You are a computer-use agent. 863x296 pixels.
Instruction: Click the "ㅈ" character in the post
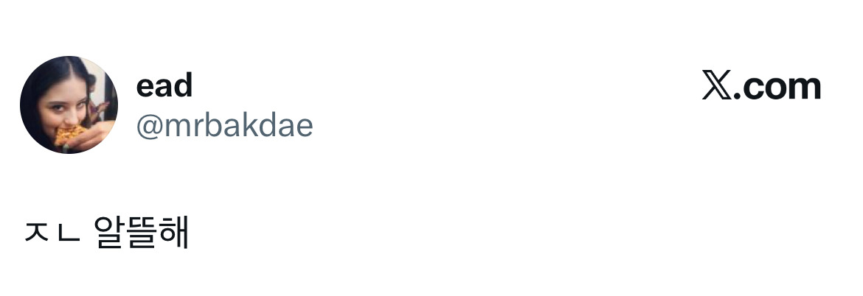[x=36, y=233]
